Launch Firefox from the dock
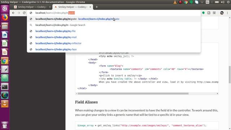 point(5,17)
